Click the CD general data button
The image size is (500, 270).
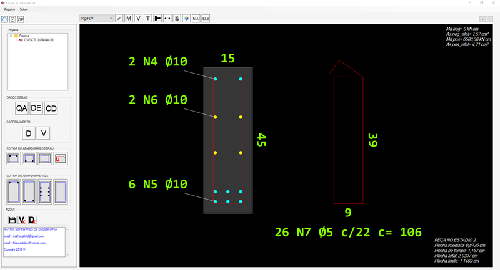pyautogui.click(x=51, y=108)
